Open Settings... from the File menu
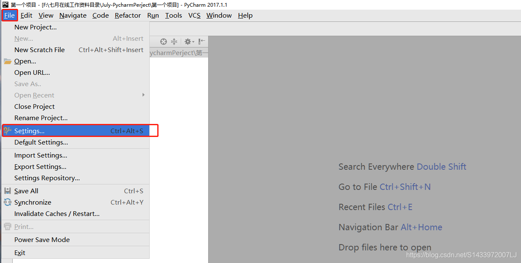The width and height of the screenshot is (521, 263). (x=76, y=131)
